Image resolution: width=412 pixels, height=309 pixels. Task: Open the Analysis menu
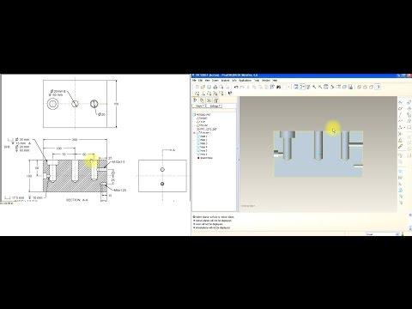(x=225, y=81)
